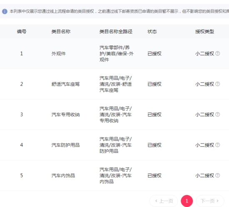Select the 汽车专用收纳 category name

(x=65, y=114)
